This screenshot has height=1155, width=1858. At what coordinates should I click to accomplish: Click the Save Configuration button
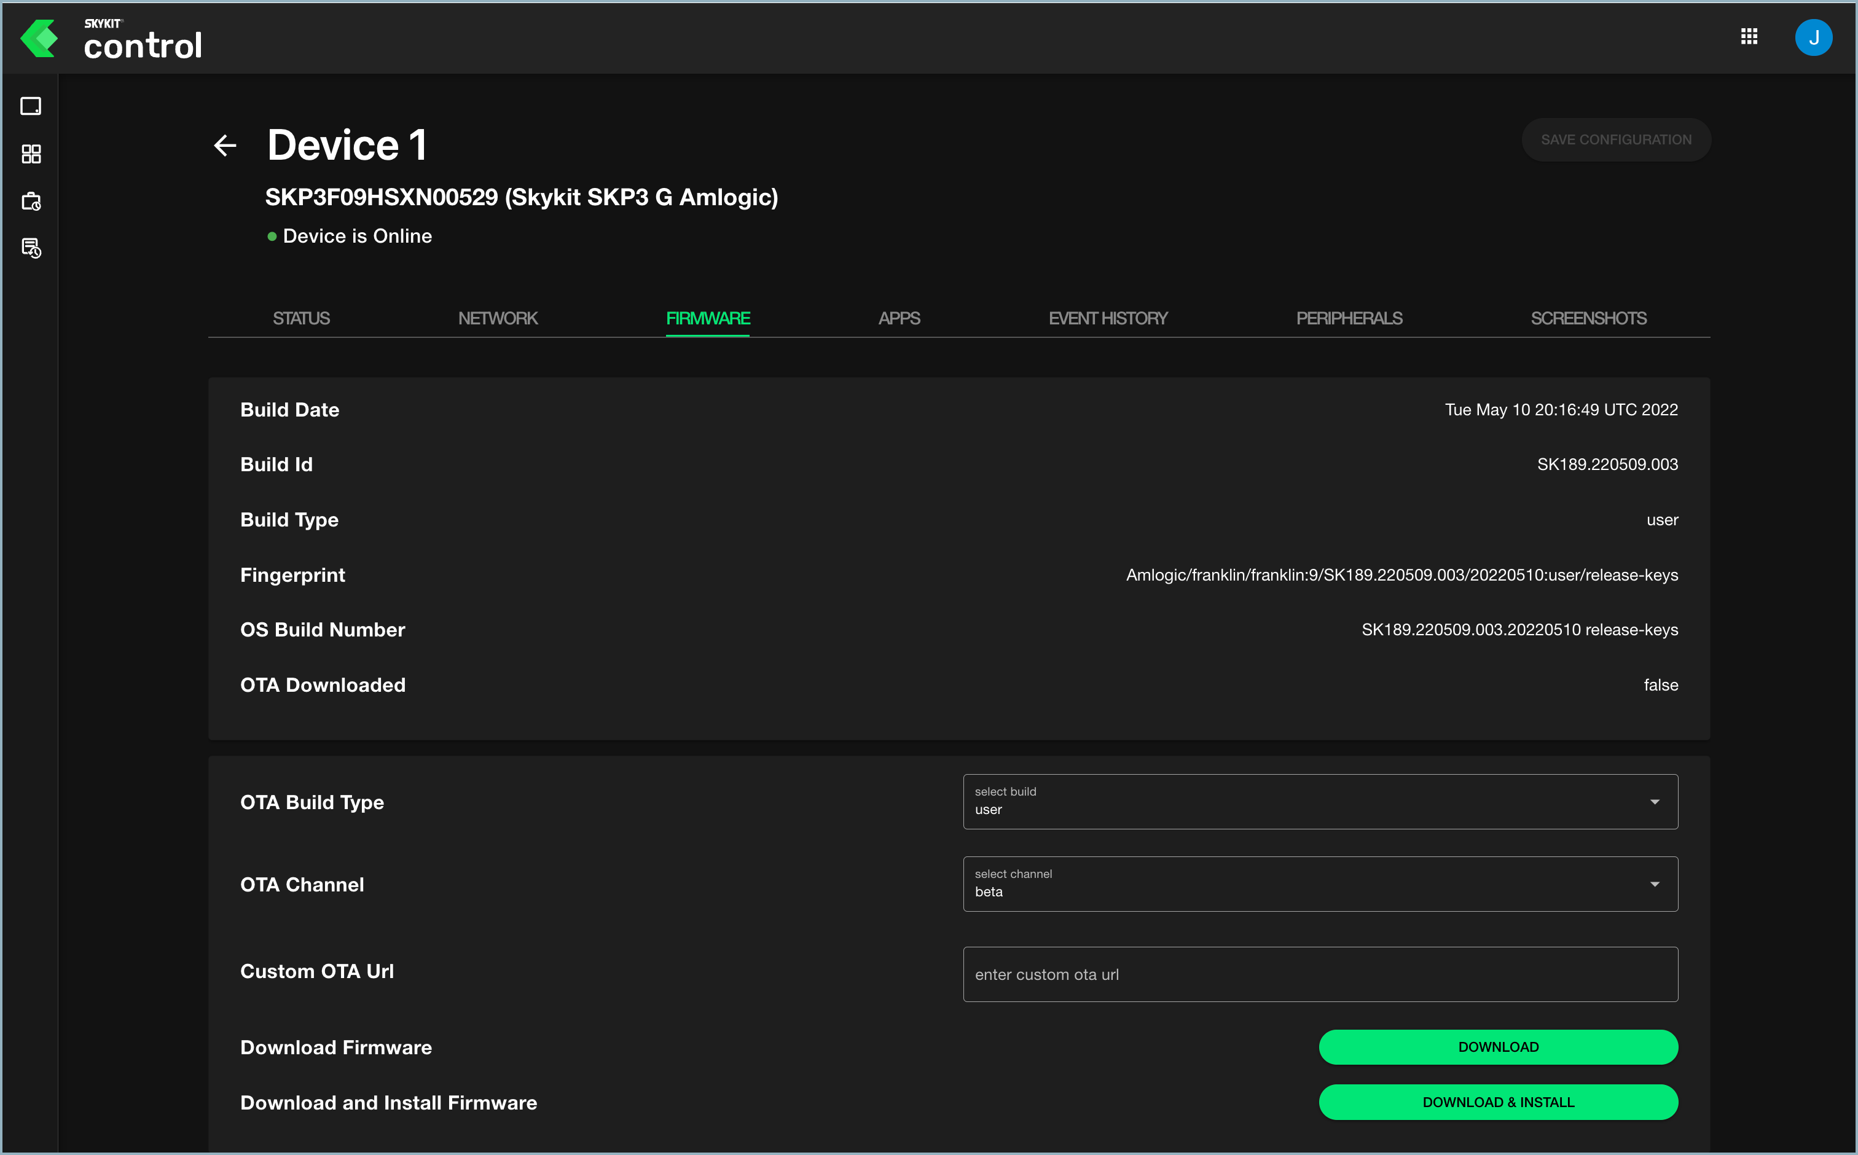(1616, 140)
